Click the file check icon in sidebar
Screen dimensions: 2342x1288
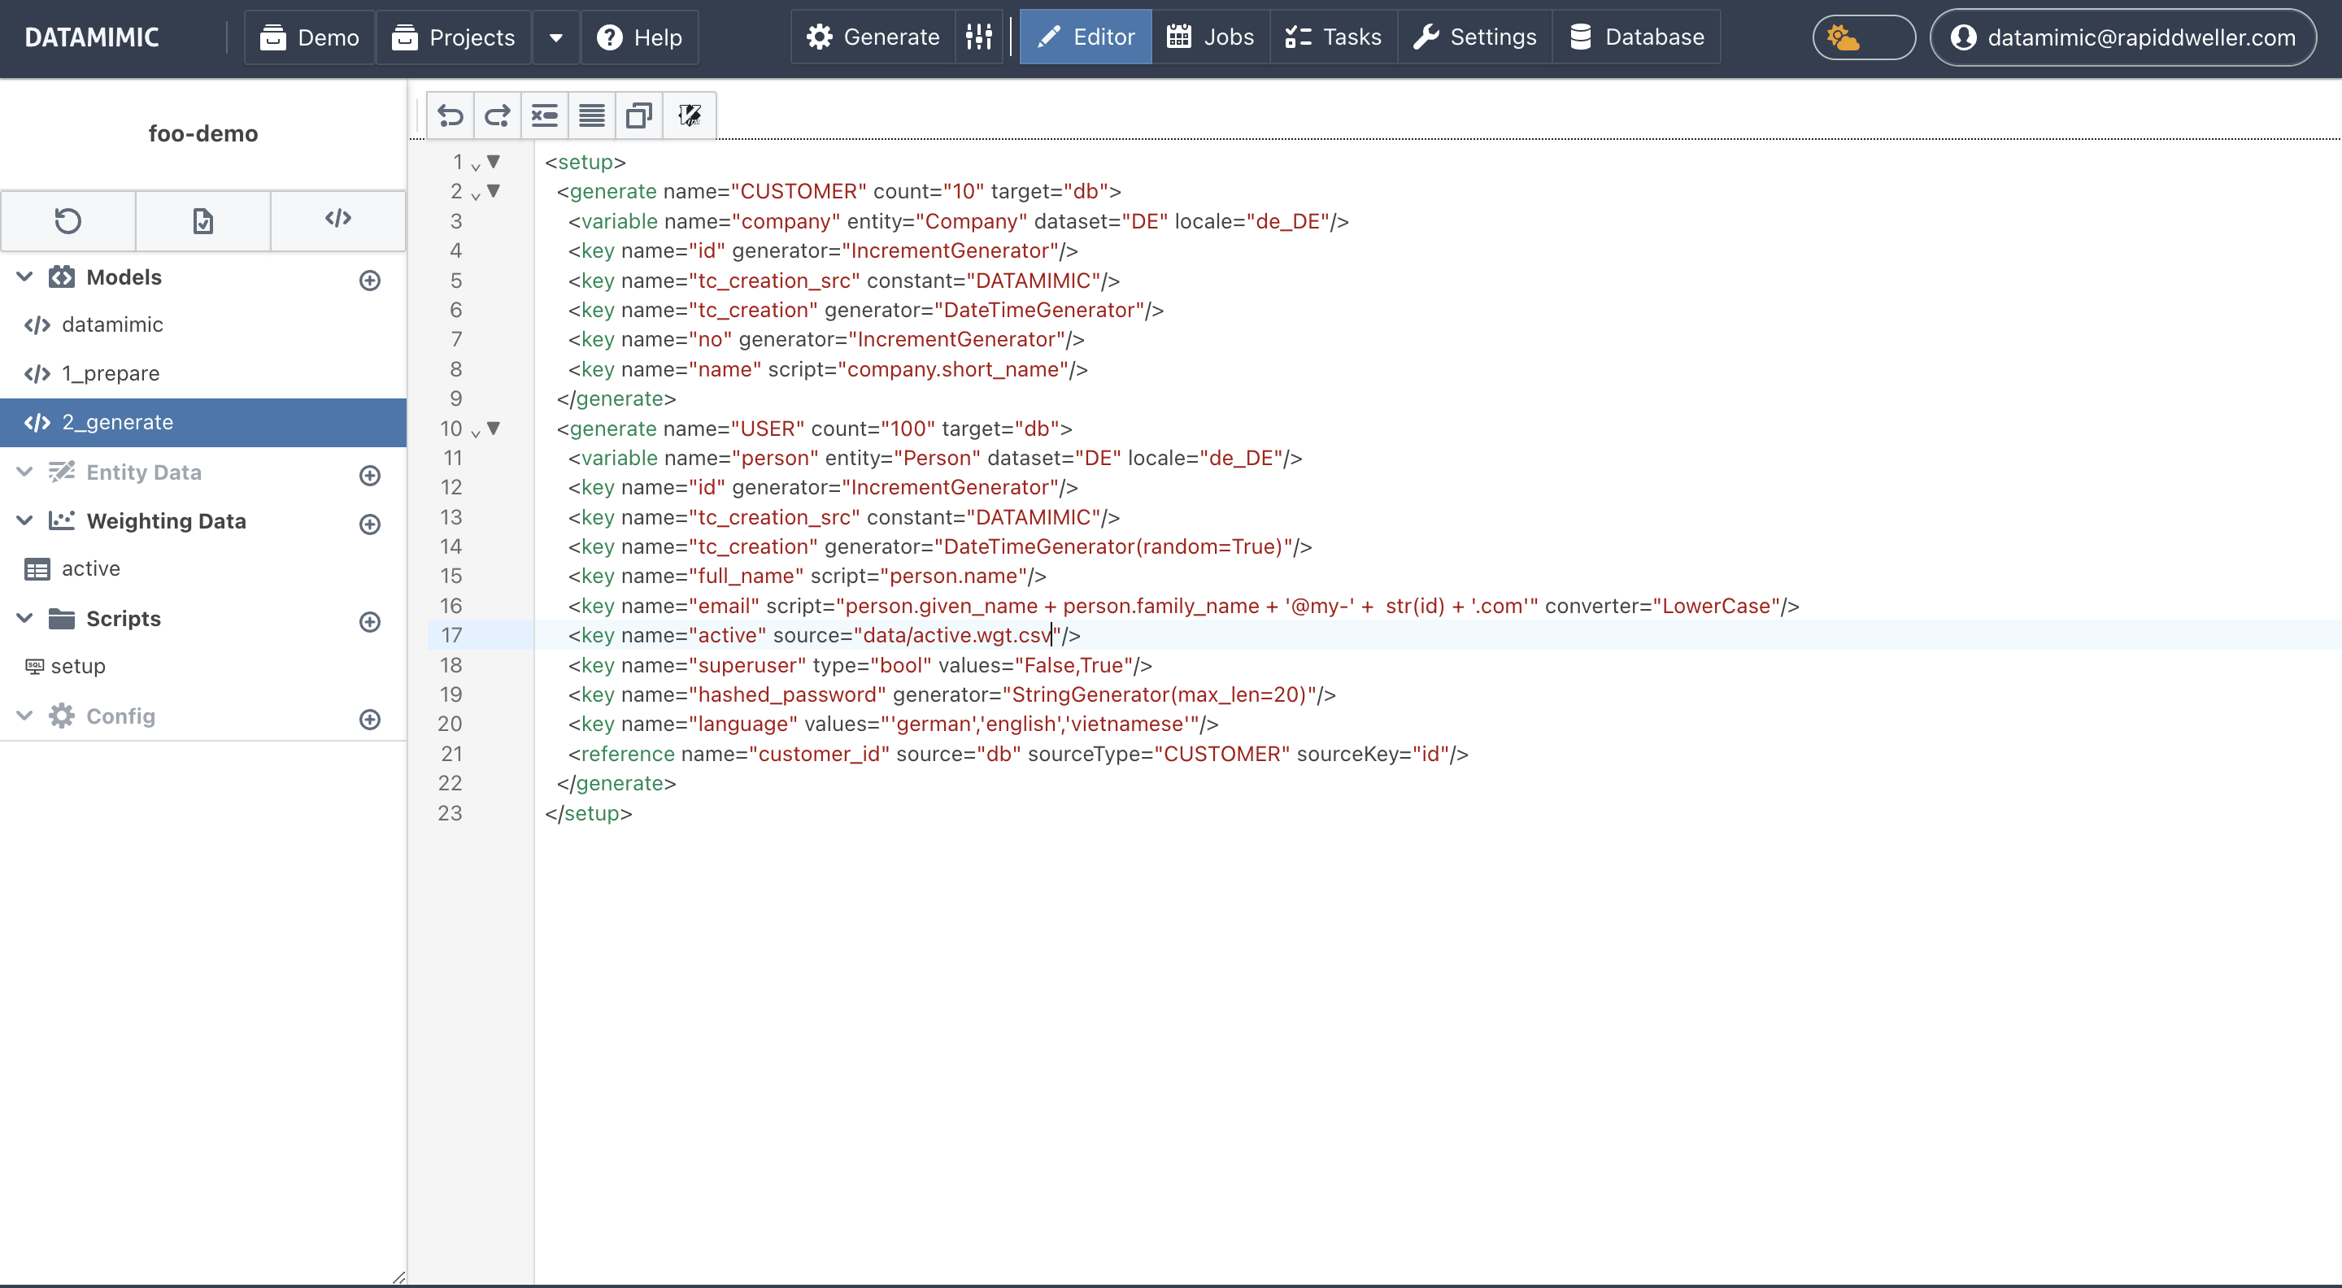[x=202, y=221]
